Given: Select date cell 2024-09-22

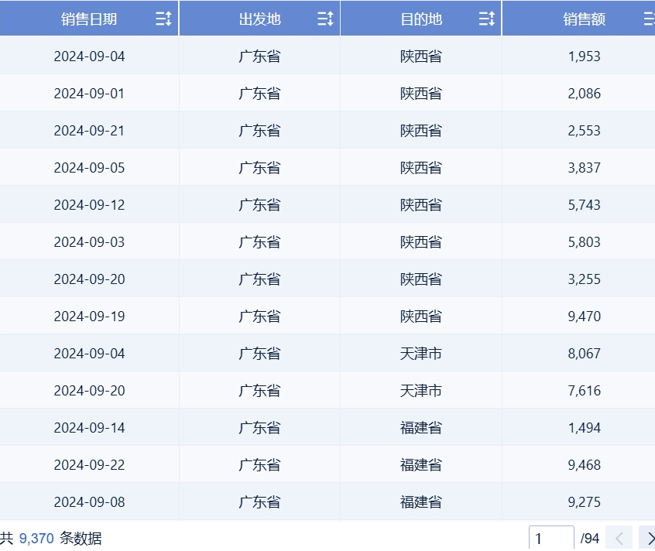Looking at the screenshot, I should click(x=89, y=465).
